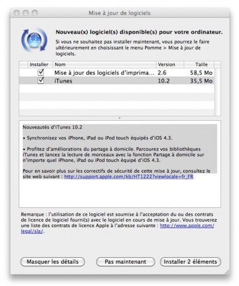The width and height of the screenshot is (239, 286).
Task: Sort by the Taille column header
Action: point(199,64)
